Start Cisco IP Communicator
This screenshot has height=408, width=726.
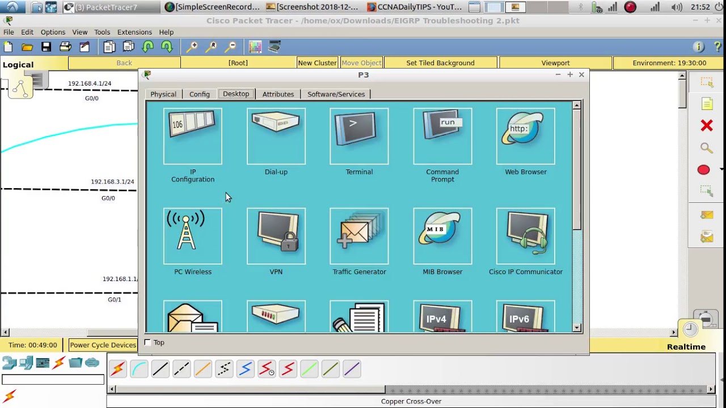[x=526, y=236]
